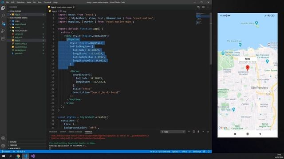Click the master branch in status bar
The image size is (284, 159).
click(6, 151)
